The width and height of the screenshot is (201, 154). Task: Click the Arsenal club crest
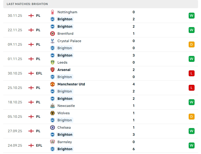click(x=52, y=70)
